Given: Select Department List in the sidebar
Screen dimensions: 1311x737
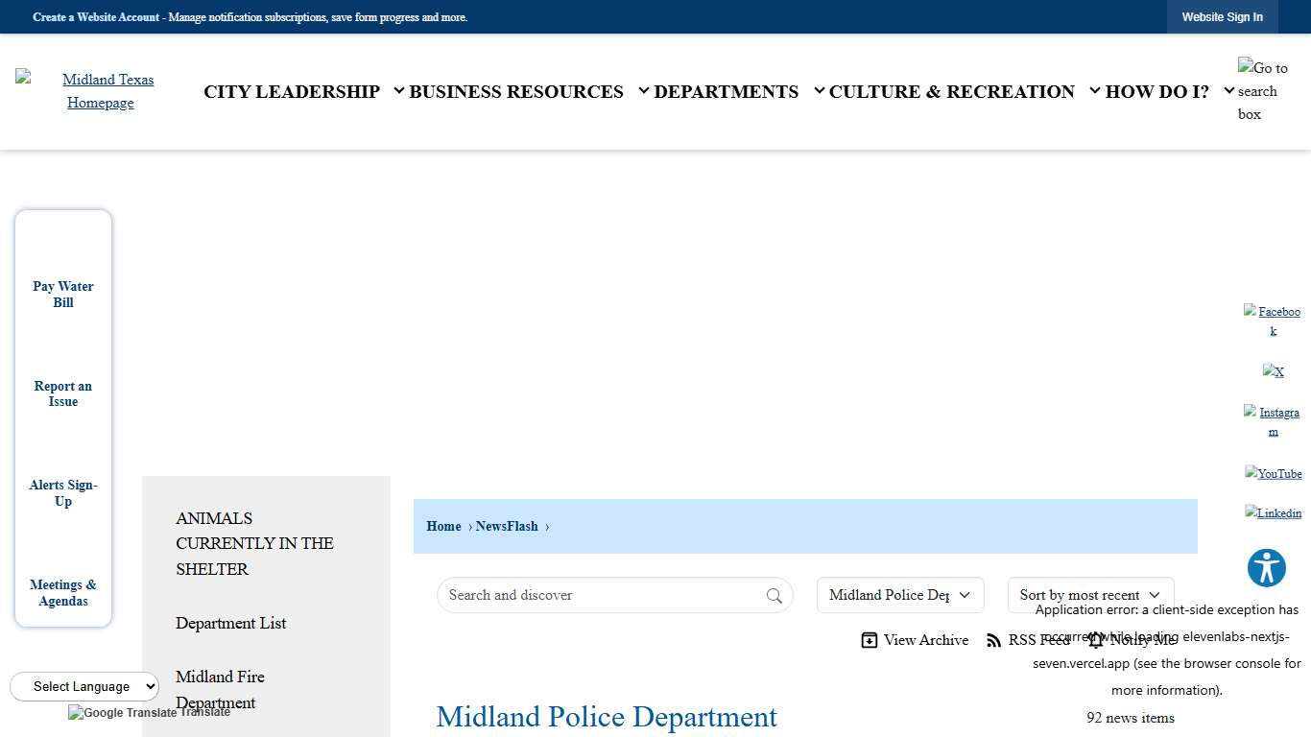Looking at the screenshot, I should point(231,623).
